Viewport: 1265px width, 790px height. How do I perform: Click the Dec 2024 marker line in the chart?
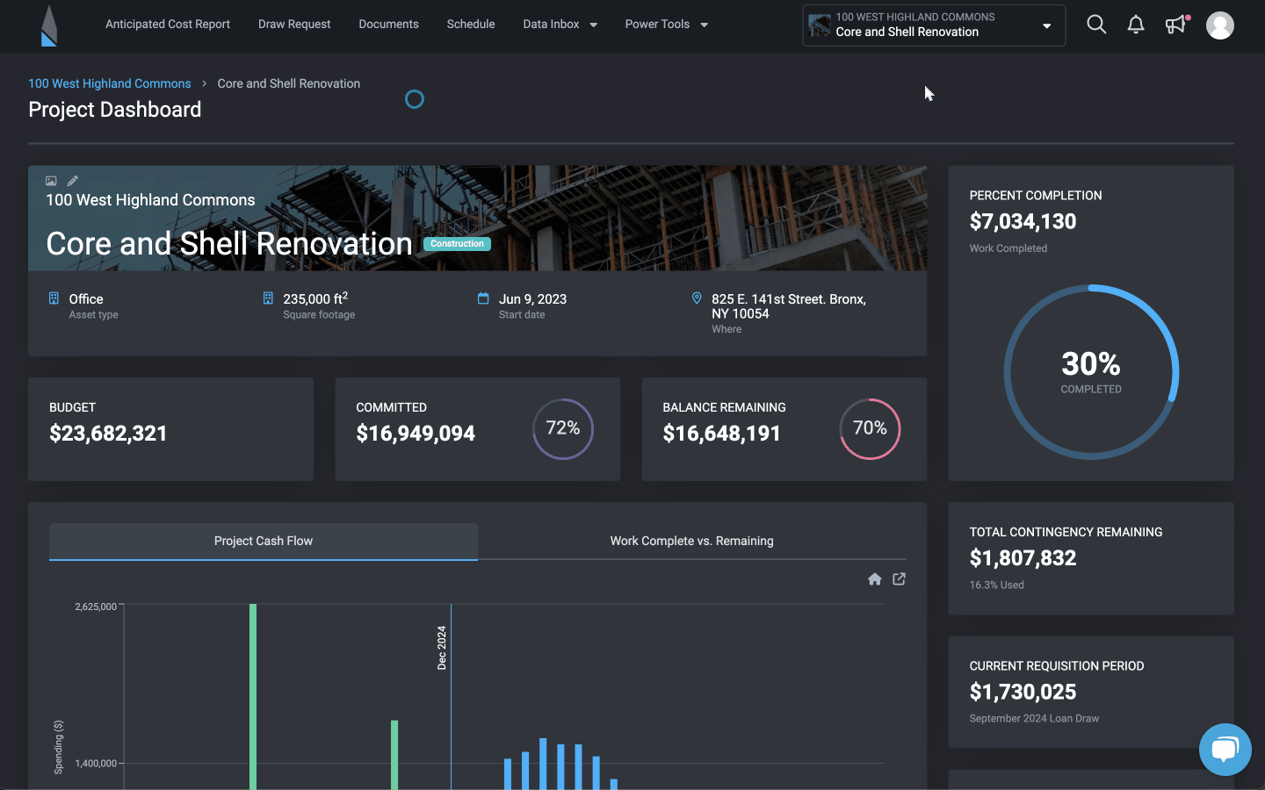pos(452,696)
